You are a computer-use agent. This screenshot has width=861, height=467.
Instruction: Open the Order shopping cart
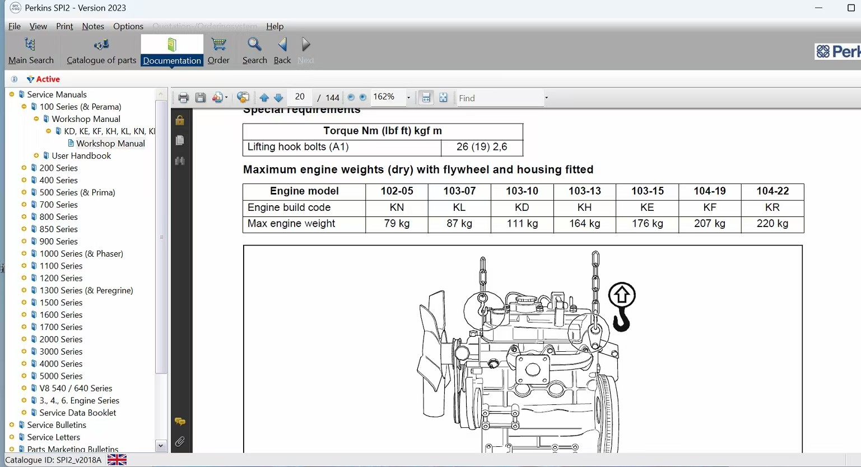point(218,51)
